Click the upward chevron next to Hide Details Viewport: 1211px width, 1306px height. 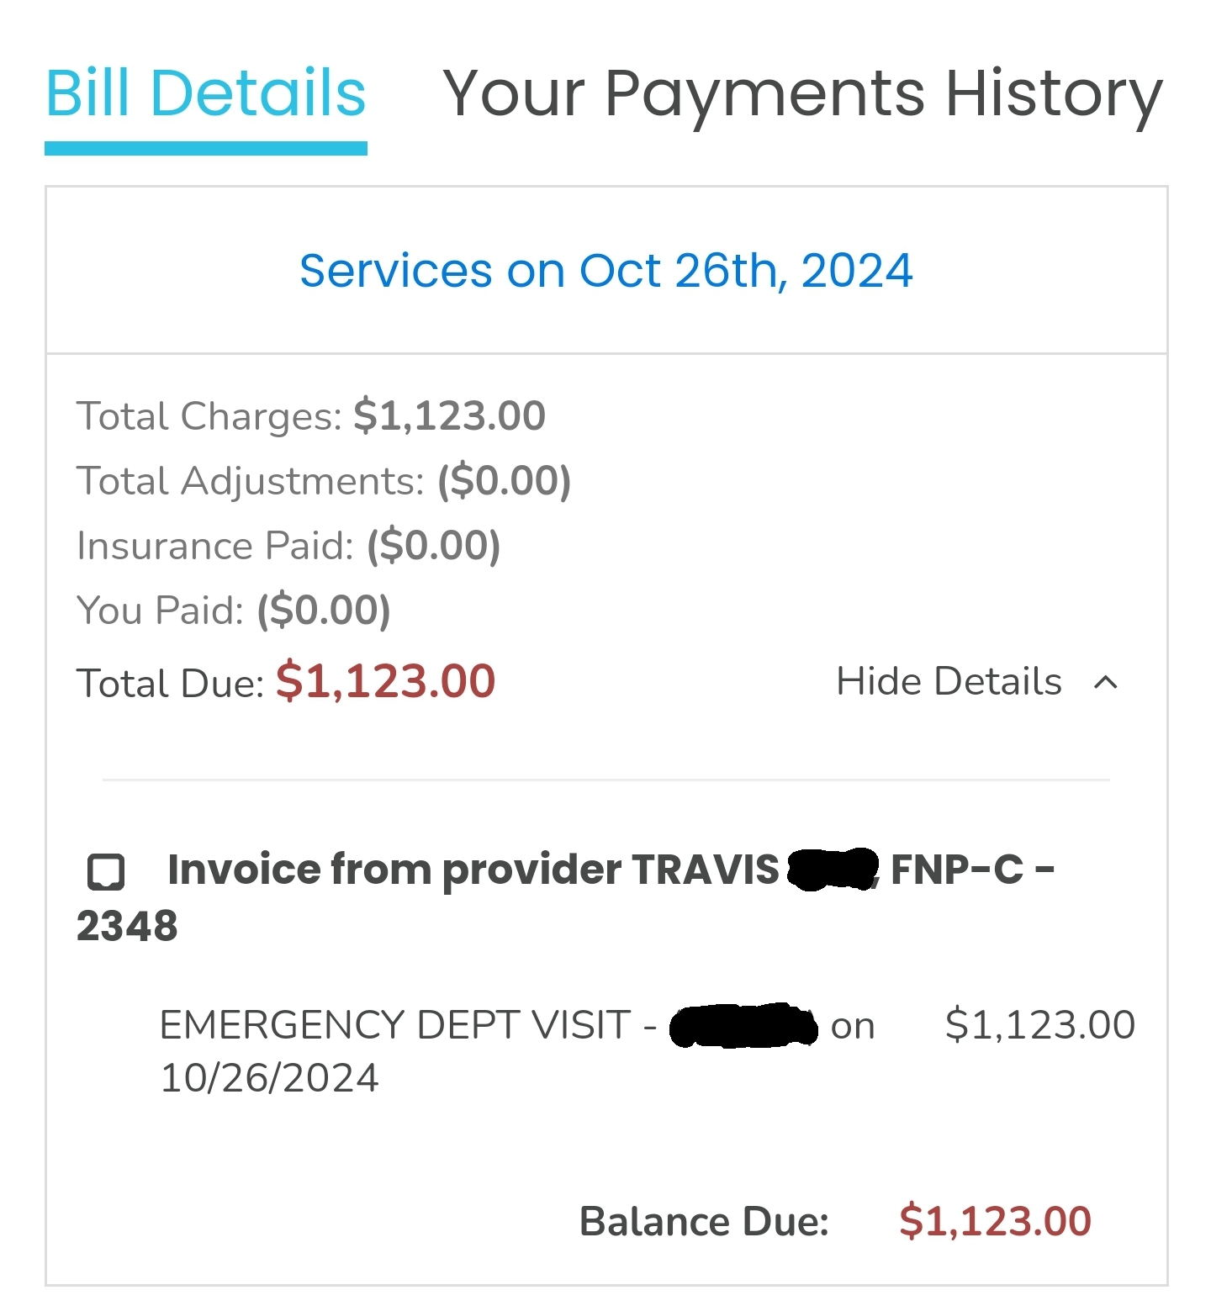(1106, 682)
